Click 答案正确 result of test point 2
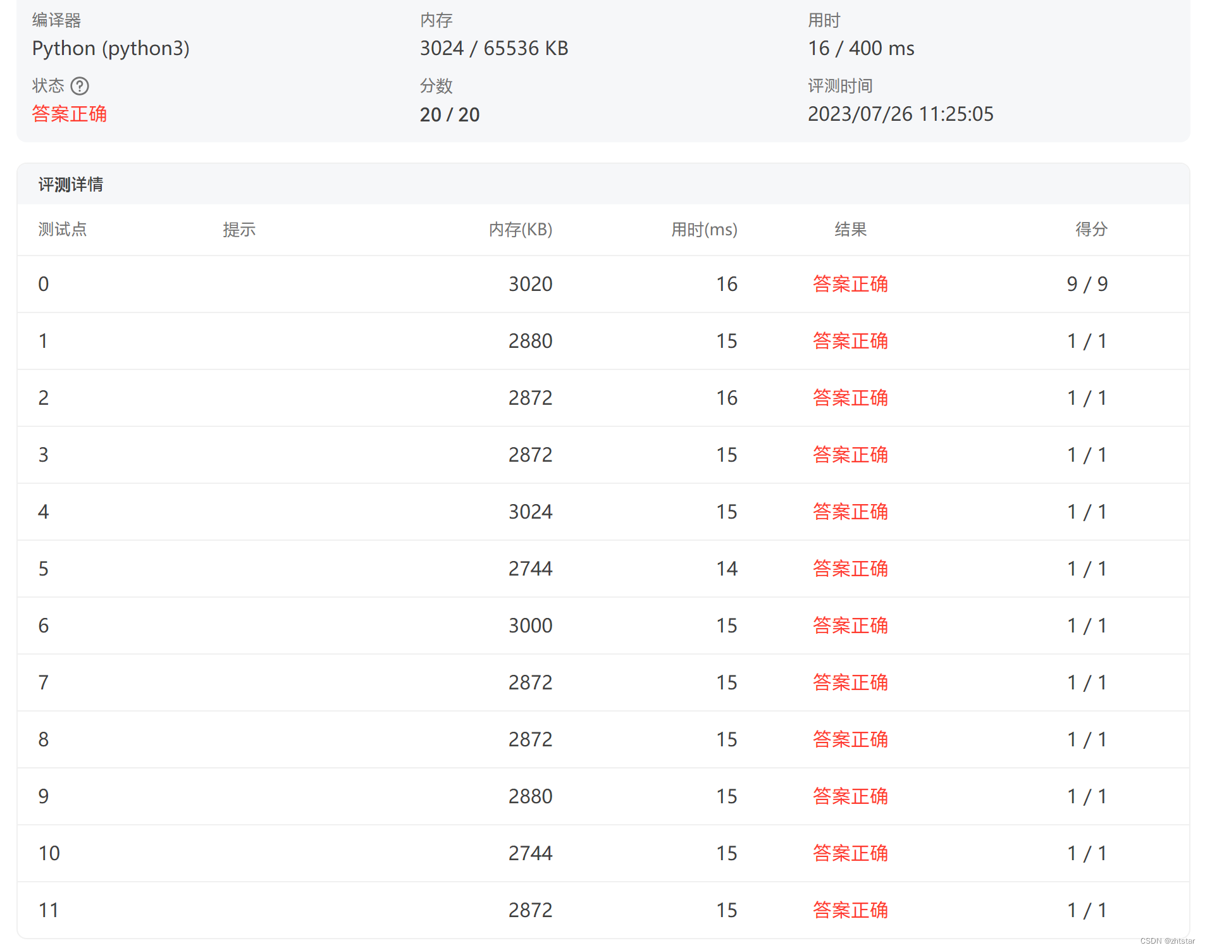The width and height of the screenshot is (1205, 950). click(x=850, y=398)
